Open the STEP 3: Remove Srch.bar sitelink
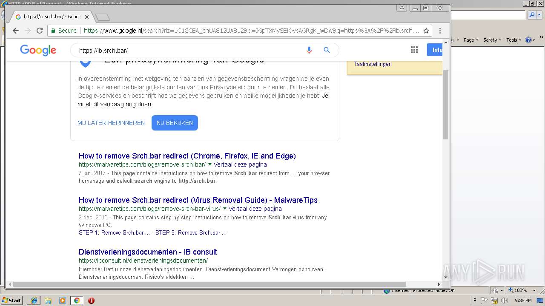 tap(191, 233)
